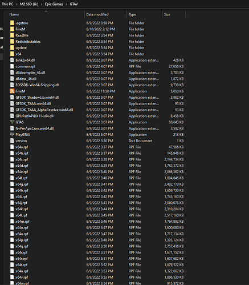Click the bink2w64.dll file icon
Screen dimensions: 249x285
pos(12,60)
